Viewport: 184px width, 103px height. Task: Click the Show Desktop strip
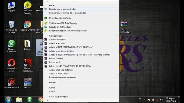[x=179, y=100]
